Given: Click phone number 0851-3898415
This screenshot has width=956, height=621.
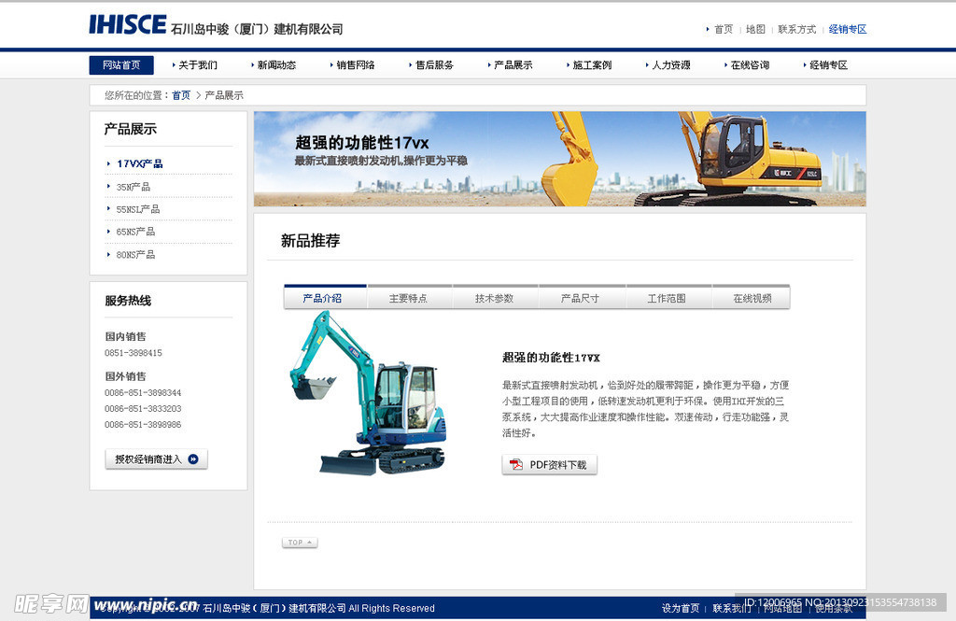Looking at the screenshot, I should coord(134,353).
